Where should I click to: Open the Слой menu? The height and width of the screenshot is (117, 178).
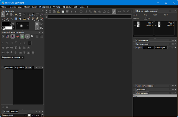pyautogui.click(x=34, y=7)
